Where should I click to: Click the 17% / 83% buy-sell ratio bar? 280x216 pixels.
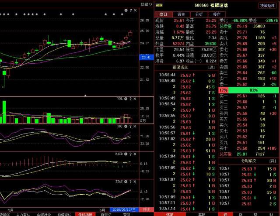pyautogui.click(x=248, y=90)
